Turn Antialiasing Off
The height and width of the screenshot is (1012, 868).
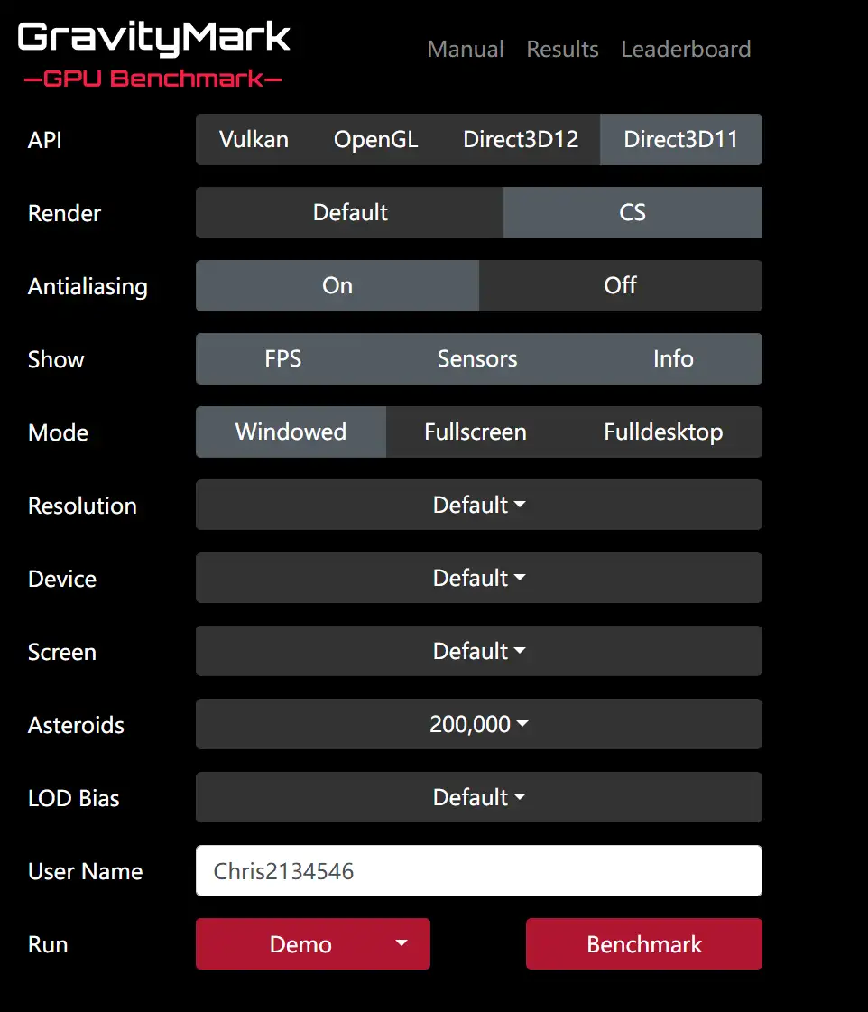click(621, 285)
